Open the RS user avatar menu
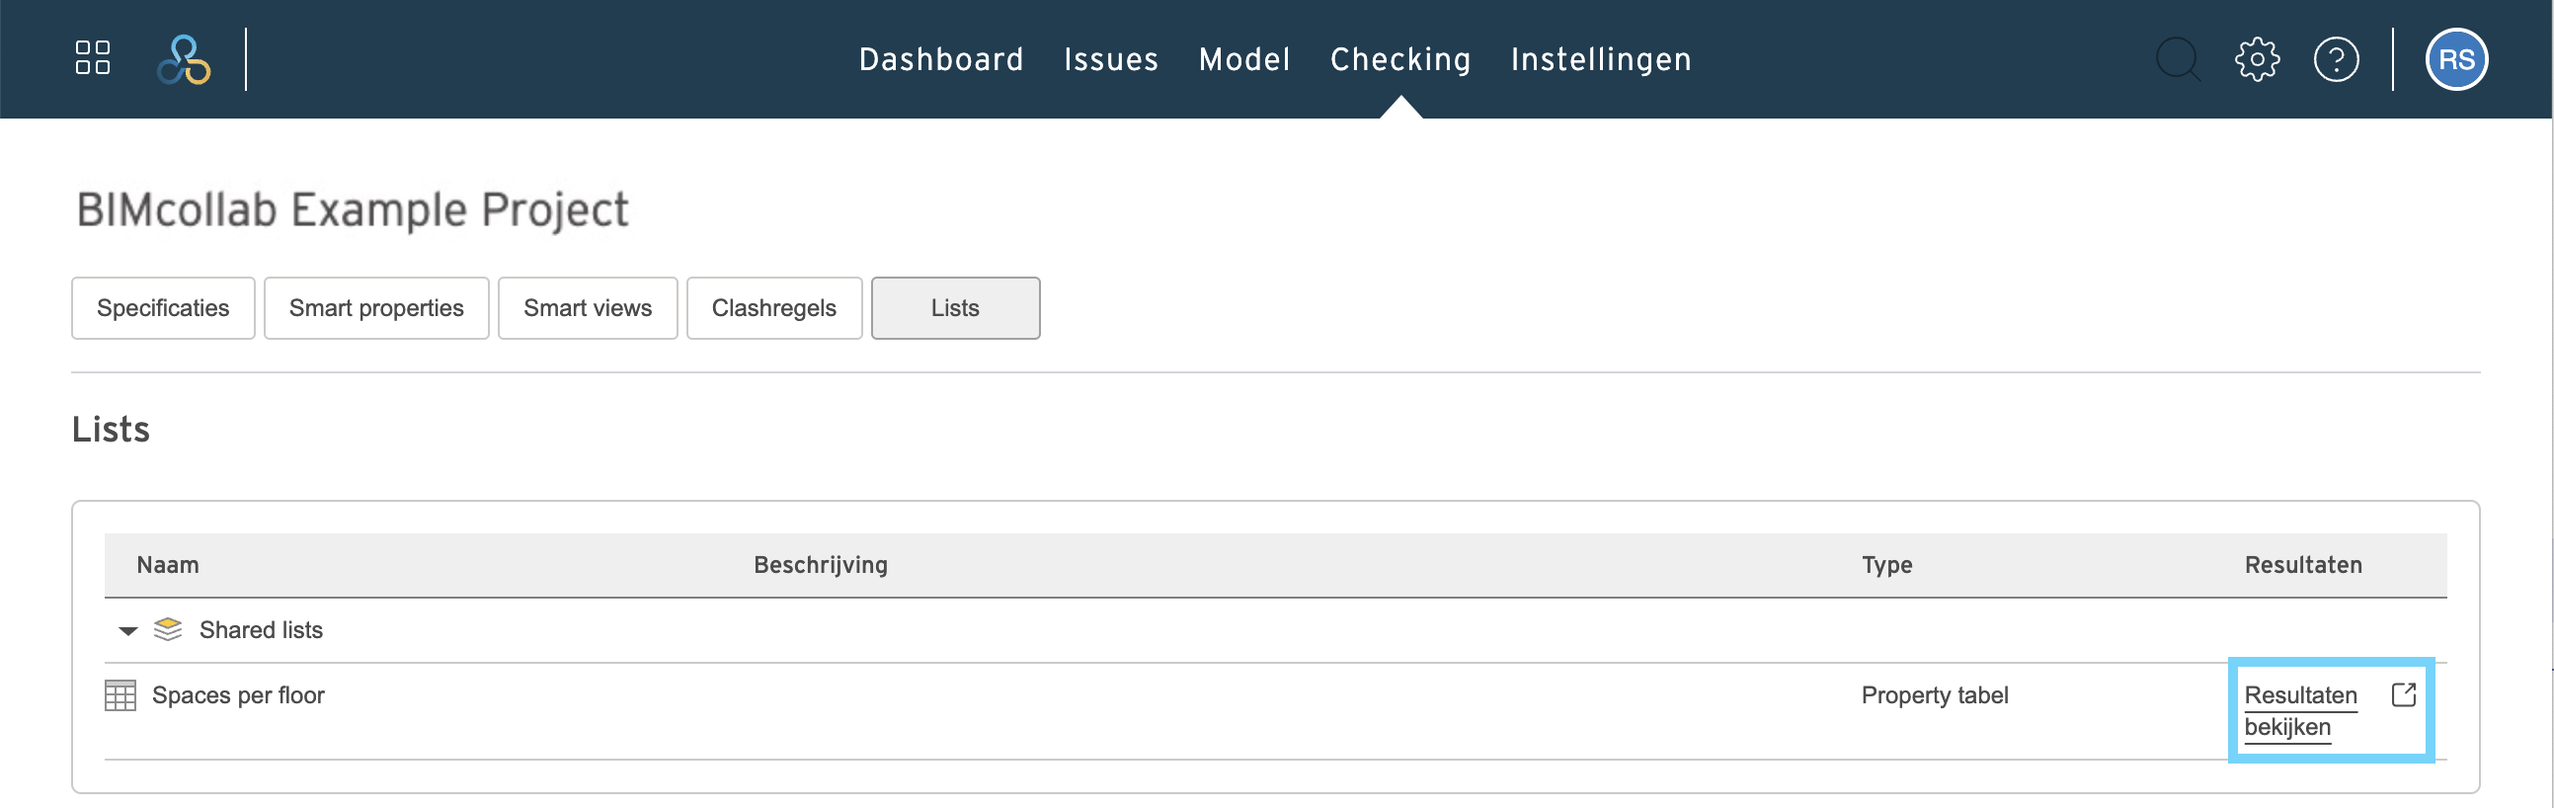The width and height of the screenshot is (2554, 808). pyautogui.click(x=2456, y=59)
